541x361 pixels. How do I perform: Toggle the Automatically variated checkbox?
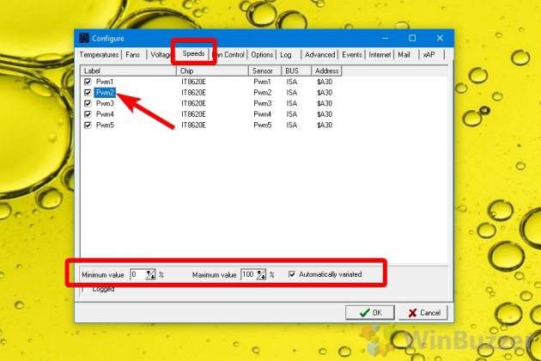pyautogui.click(x=292, y=274)
